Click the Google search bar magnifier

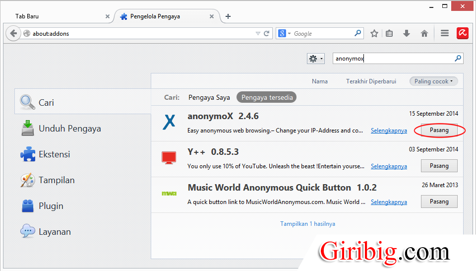(x=357, y=33)
